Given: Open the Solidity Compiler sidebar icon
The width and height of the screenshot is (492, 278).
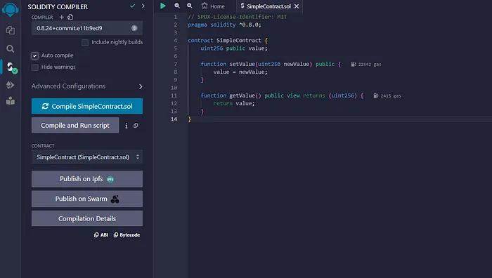Looking at the screenshot, I should 12,67.
